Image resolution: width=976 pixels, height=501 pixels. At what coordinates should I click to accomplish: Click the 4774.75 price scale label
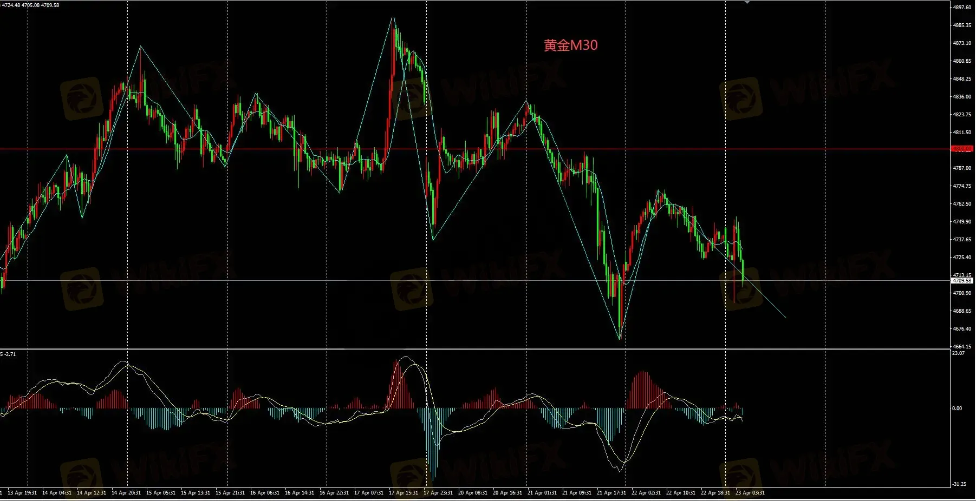point(962,186)
